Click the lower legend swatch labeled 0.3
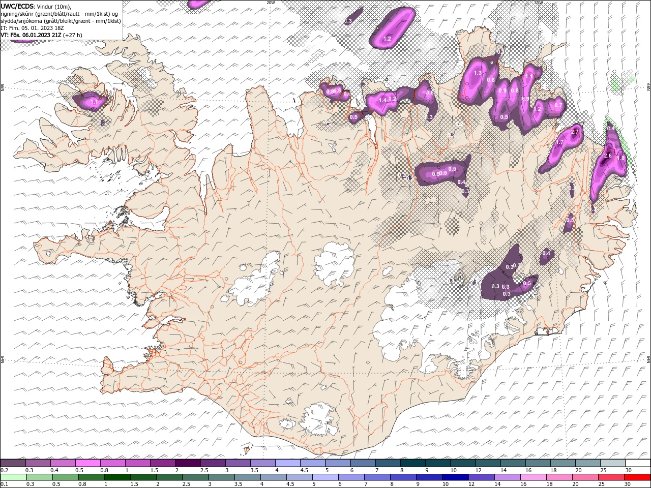The height and width of the screenshot is (488, 651). [x=39, y=477]
